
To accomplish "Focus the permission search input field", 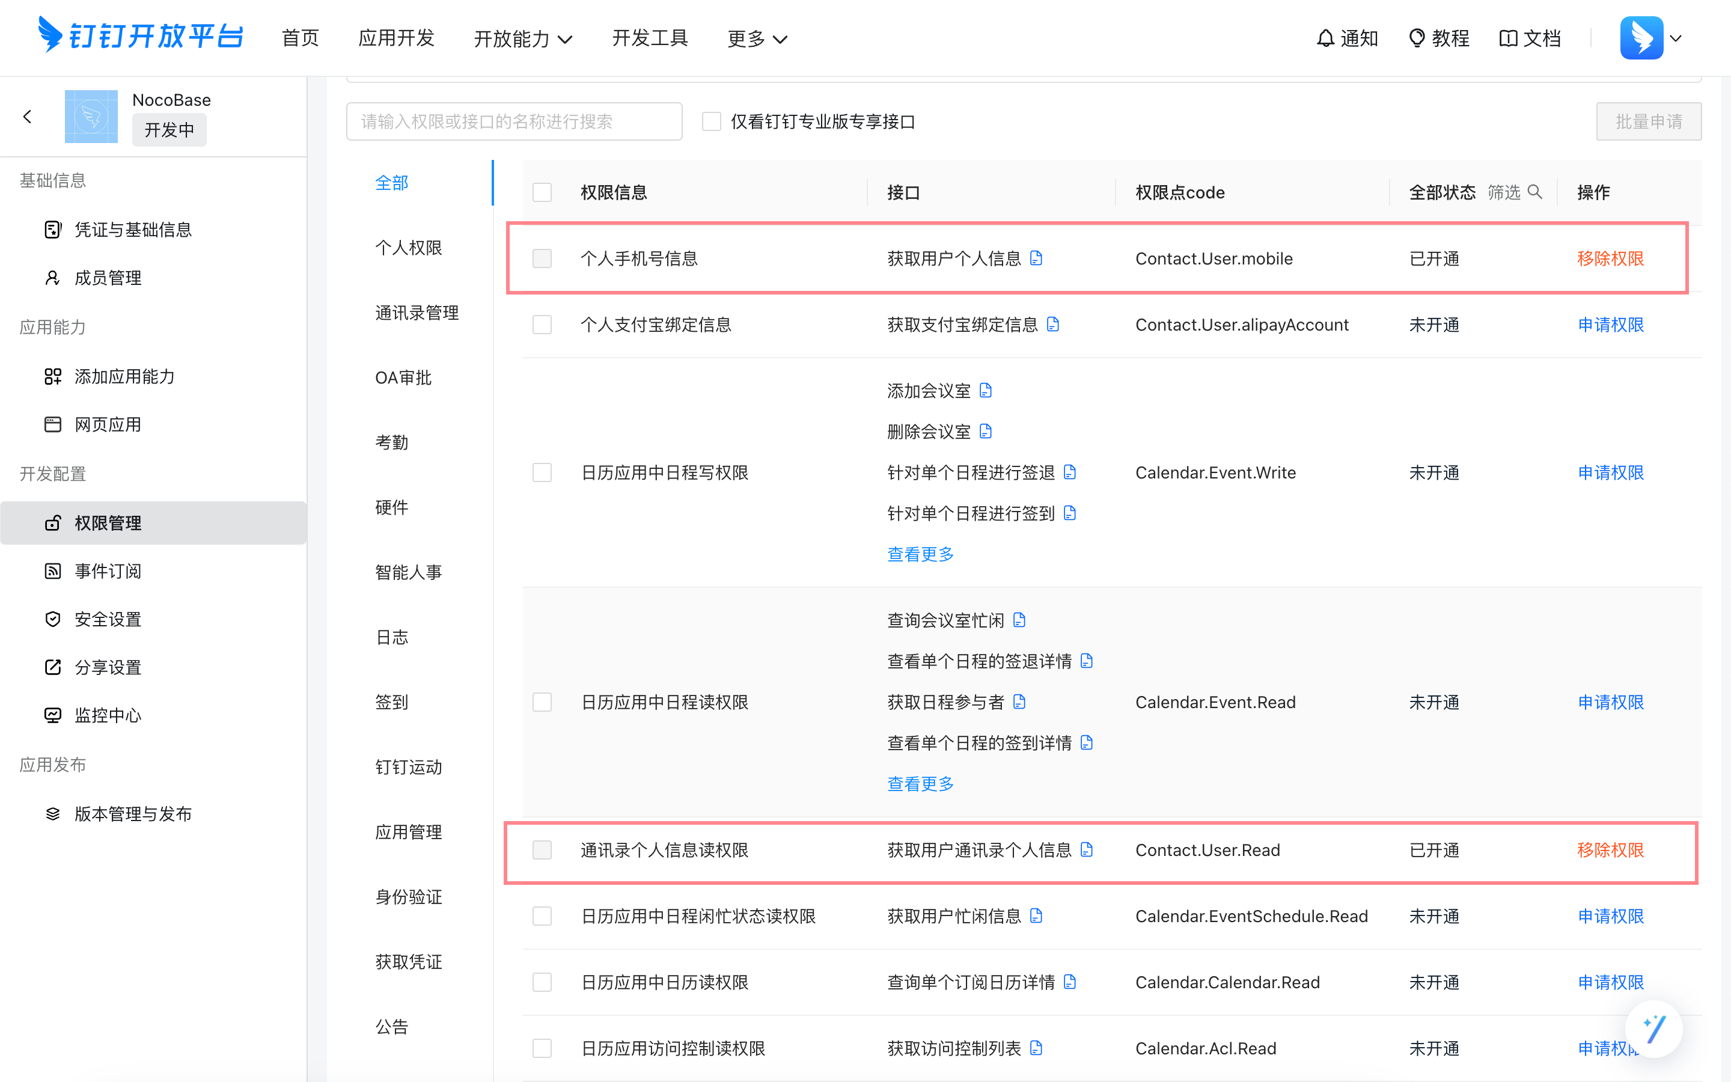I will (x=513, y=121).
